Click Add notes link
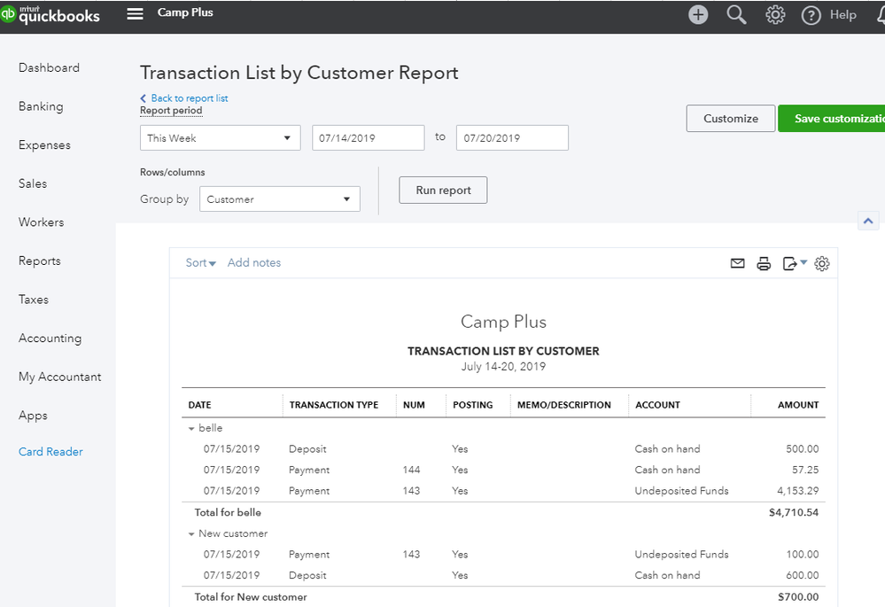The width and height of the screenshot is (885, 607). 254,262
